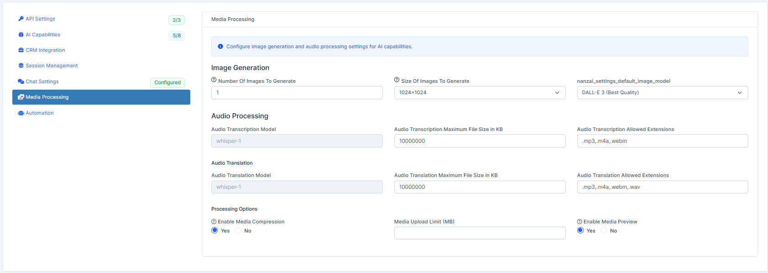Click the briefcase icon for CRM Integration
Viewport: 768px width, 273px height.
(21, 50)
